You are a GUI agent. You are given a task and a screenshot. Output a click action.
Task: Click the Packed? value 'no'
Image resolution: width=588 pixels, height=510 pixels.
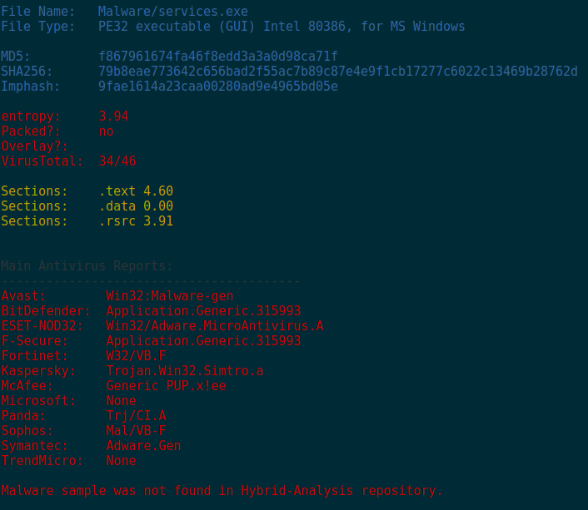point(106,131)
